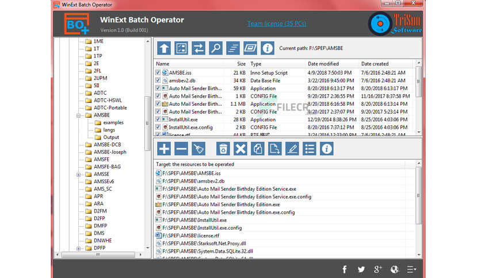Click the bulleted list icon in the lower toolbar
Image resolution: width=481 pixels, height=278 pixels.
click(309, 149)
